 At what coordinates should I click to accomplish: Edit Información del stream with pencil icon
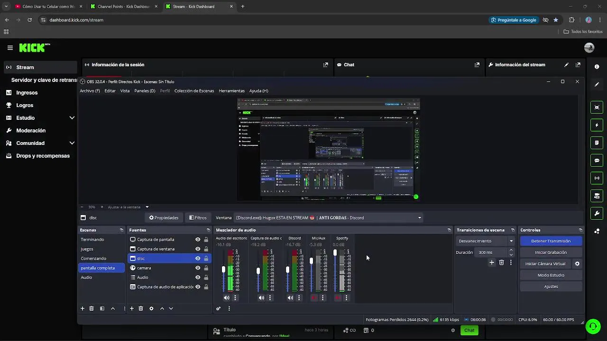click(566, 65)
